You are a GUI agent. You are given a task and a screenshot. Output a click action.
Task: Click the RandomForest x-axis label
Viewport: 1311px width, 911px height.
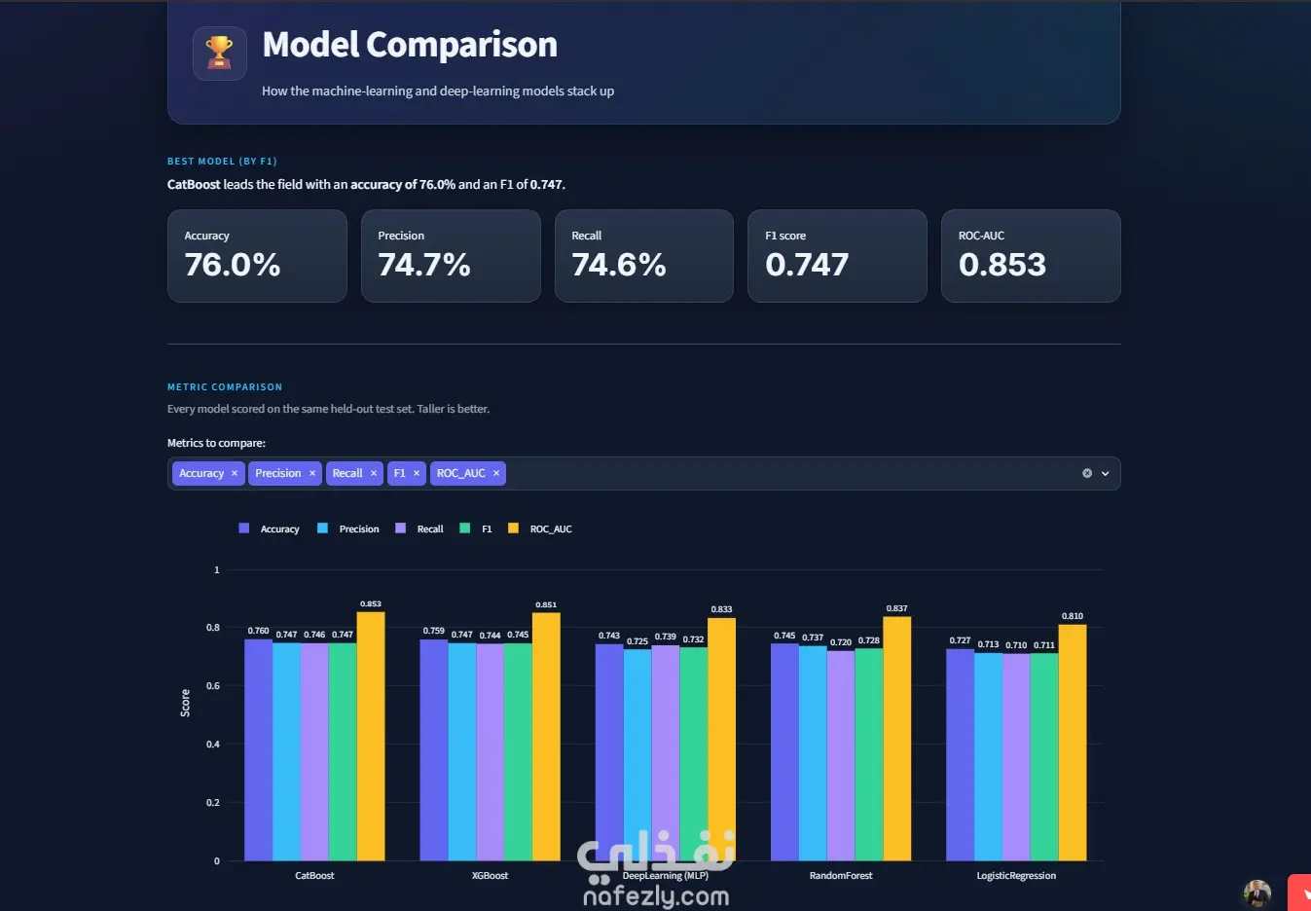(841, 876)
